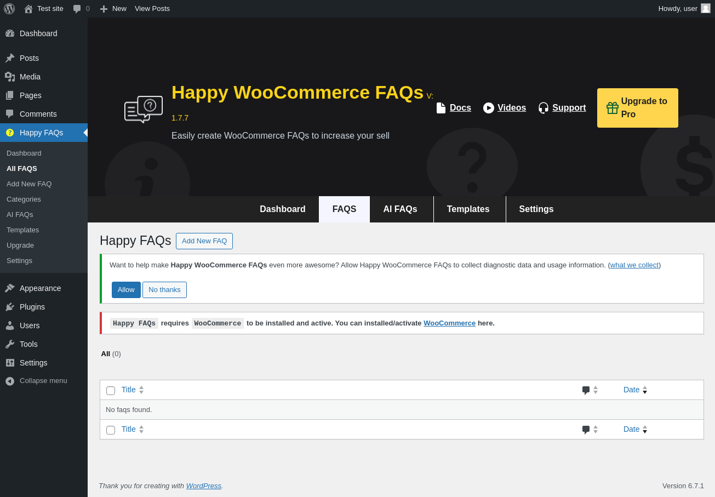Click the Videos play icon
The width and height of the screenshot is (715, 497).
click(489, 108)
